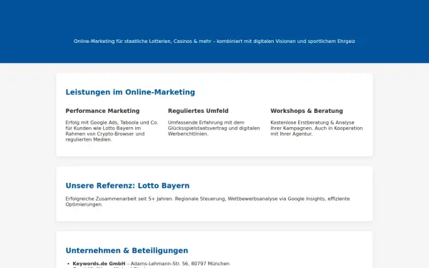Image resolution: width=429 pixels, height=268 pixels.
Task: Click the paragraph starting 'Kostenlose Erstberatung & Analyse'
Action: [x=317, y=128]
